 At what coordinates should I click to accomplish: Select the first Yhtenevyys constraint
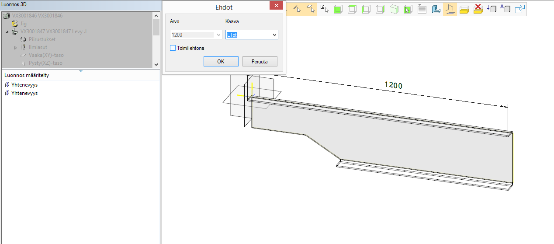point(24,85)
